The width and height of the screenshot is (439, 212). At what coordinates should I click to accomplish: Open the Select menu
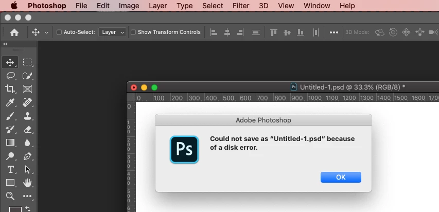213,6
